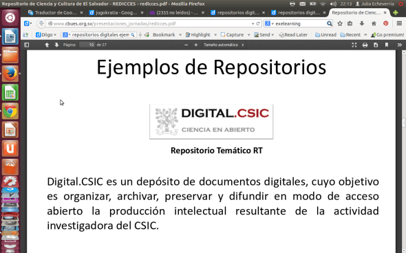Go to next PDF page
Viewport: 406px width, 253px height.
point(56,45)
